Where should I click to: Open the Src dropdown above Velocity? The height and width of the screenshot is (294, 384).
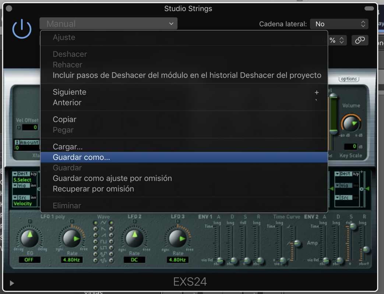pyautogui.click(x=21, y=197)
